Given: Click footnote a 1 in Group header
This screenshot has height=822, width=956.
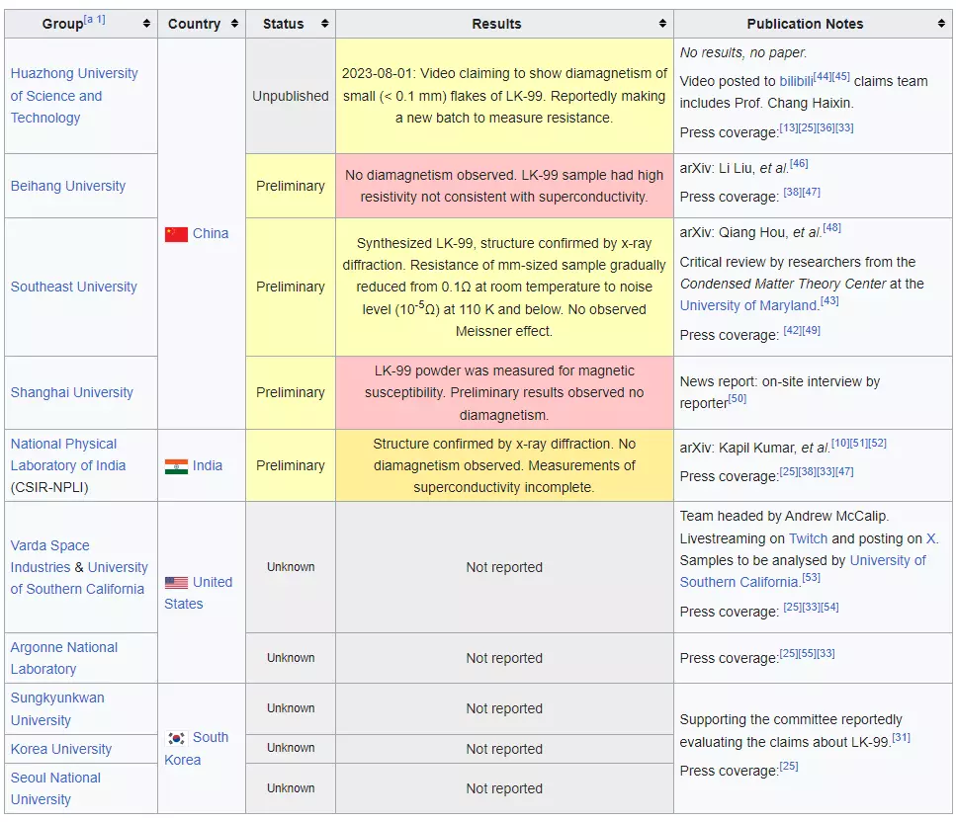Looking at the screenshot, I should point(95,20).
